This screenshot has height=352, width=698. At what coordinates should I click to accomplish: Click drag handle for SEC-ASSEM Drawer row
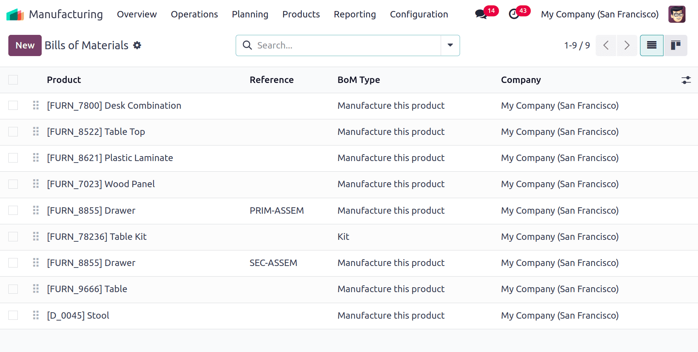point(36,263)
